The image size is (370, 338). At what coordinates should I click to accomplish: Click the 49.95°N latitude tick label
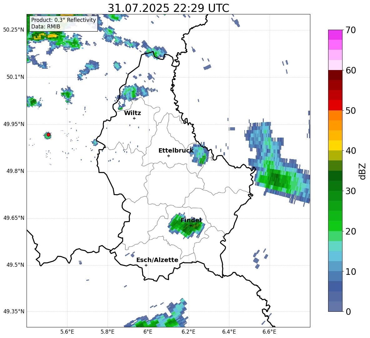coord(14,124)
